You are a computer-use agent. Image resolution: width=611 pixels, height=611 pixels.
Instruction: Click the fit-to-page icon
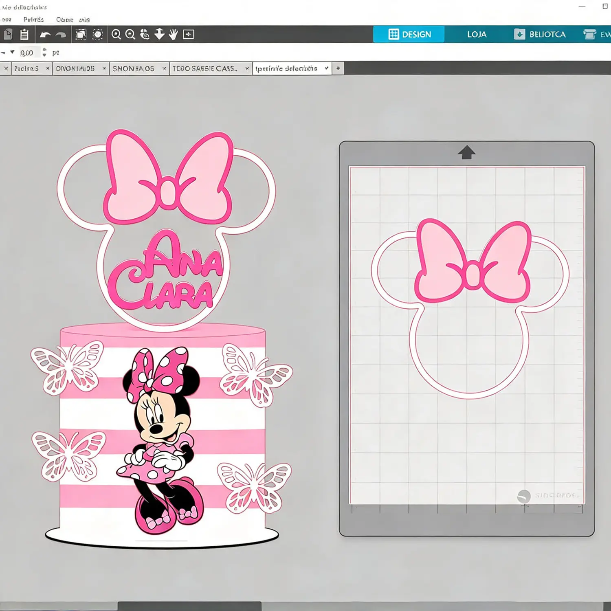pyautogui.click(x=189, y=34)
